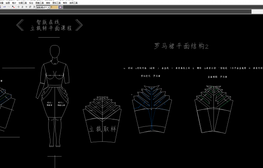This screenshot has width=263, height=168.
Task: Open the 图案工具 menu
Action: pos(39,3)
